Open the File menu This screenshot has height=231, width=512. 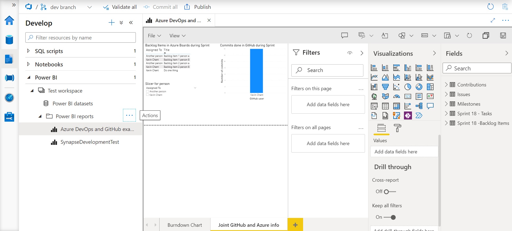pos(154,36)
